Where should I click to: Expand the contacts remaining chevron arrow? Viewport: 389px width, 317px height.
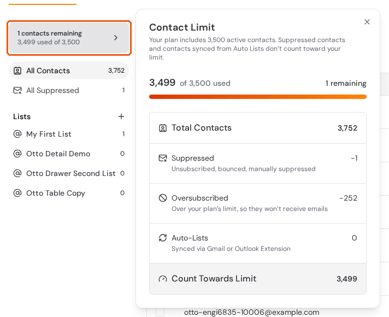coord(116,38)
